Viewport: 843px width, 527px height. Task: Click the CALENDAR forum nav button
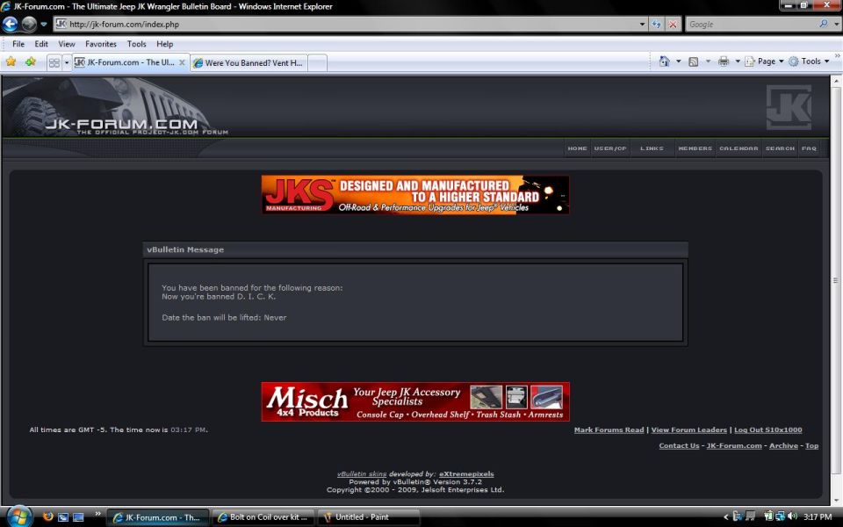click(739, 148)
